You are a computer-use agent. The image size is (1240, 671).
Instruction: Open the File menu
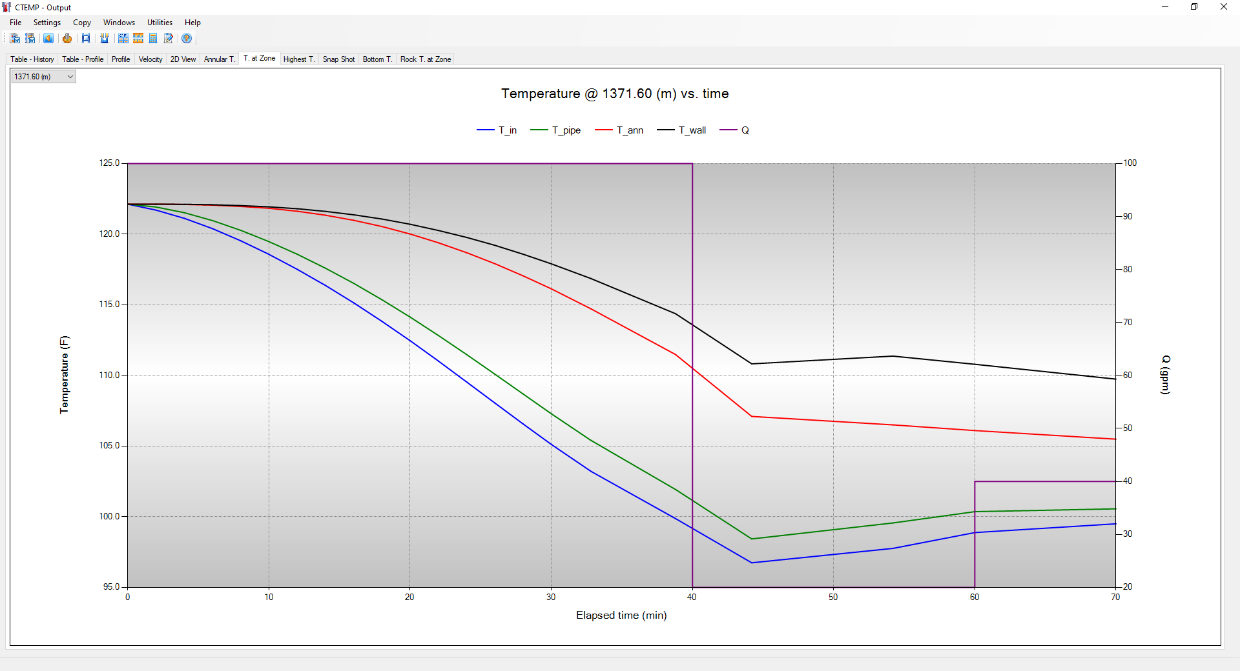click(x=15, y=23)
